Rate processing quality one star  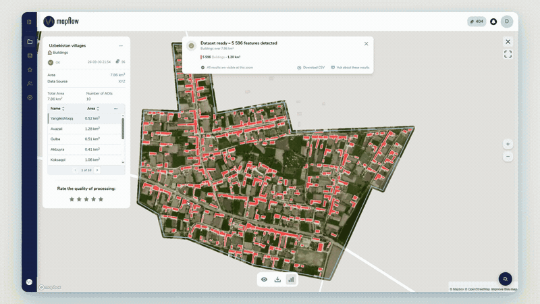coord(72,199)
